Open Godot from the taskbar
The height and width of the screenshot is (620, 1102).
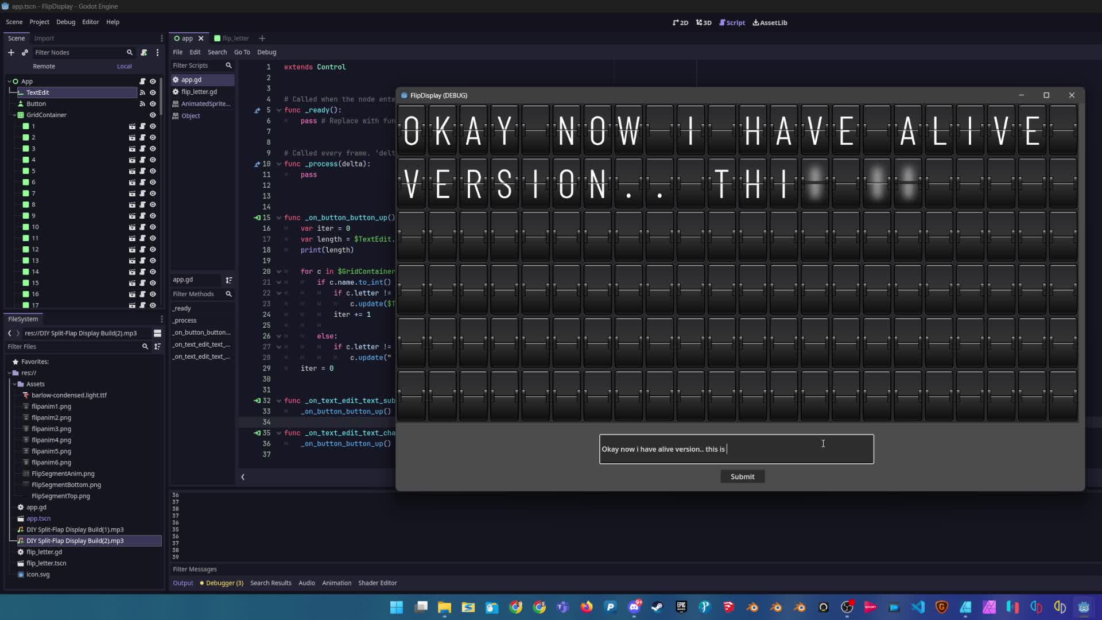tap(1084, 607)
